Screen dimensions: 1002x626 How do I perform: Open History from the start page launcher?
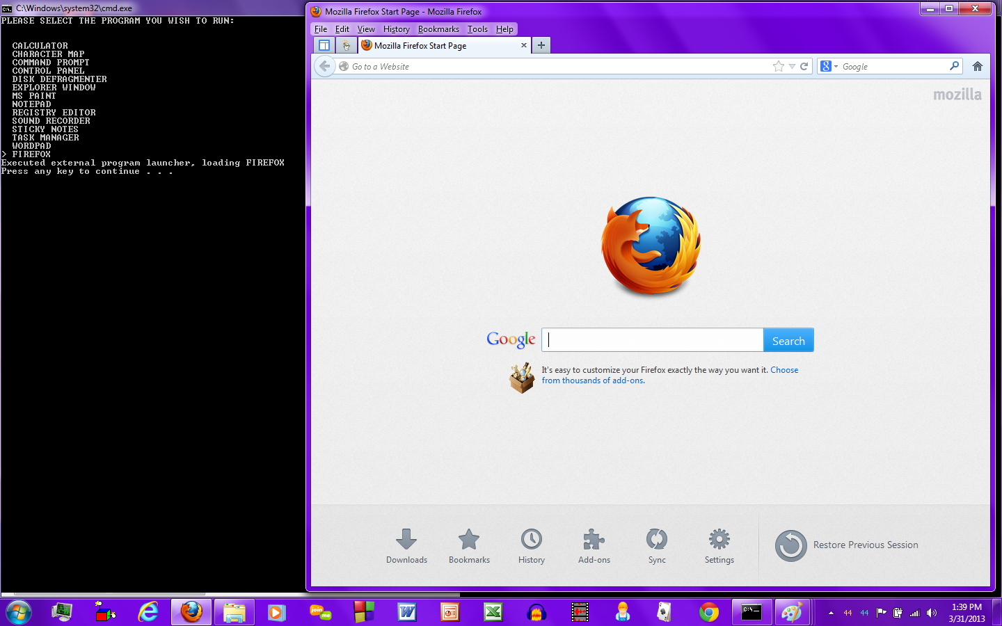coord(532,545)
